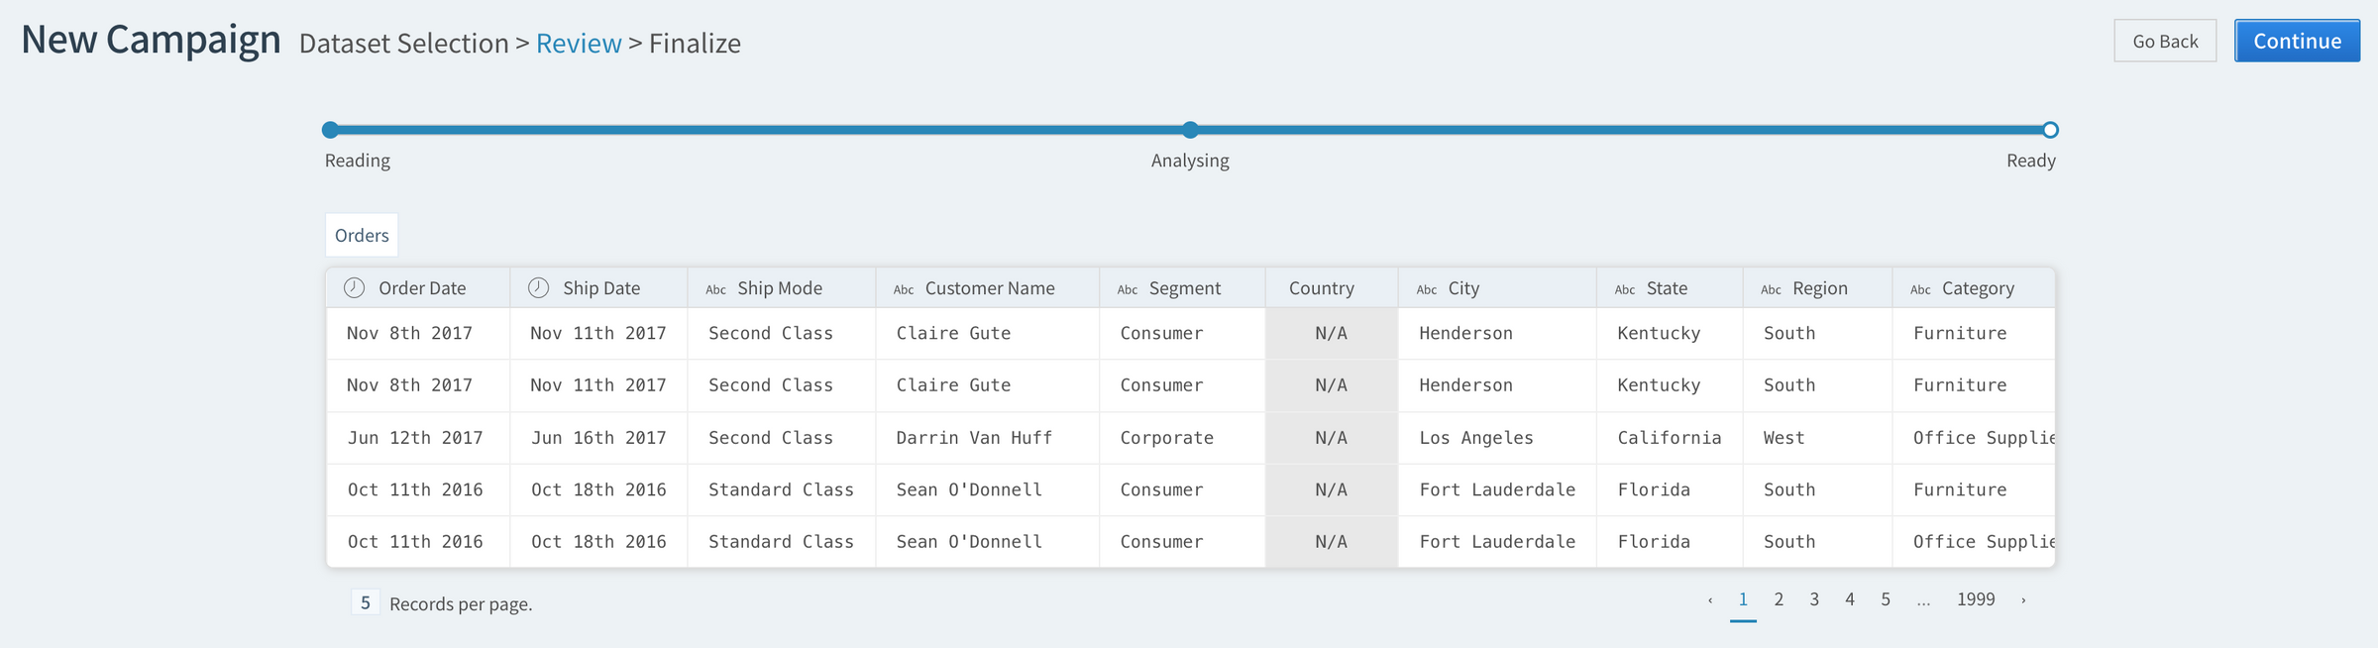The width and height of the screenshot is (2378, 648).
Task: Click the clock icon beside Order Date
Action: click(x=354, y=288)
